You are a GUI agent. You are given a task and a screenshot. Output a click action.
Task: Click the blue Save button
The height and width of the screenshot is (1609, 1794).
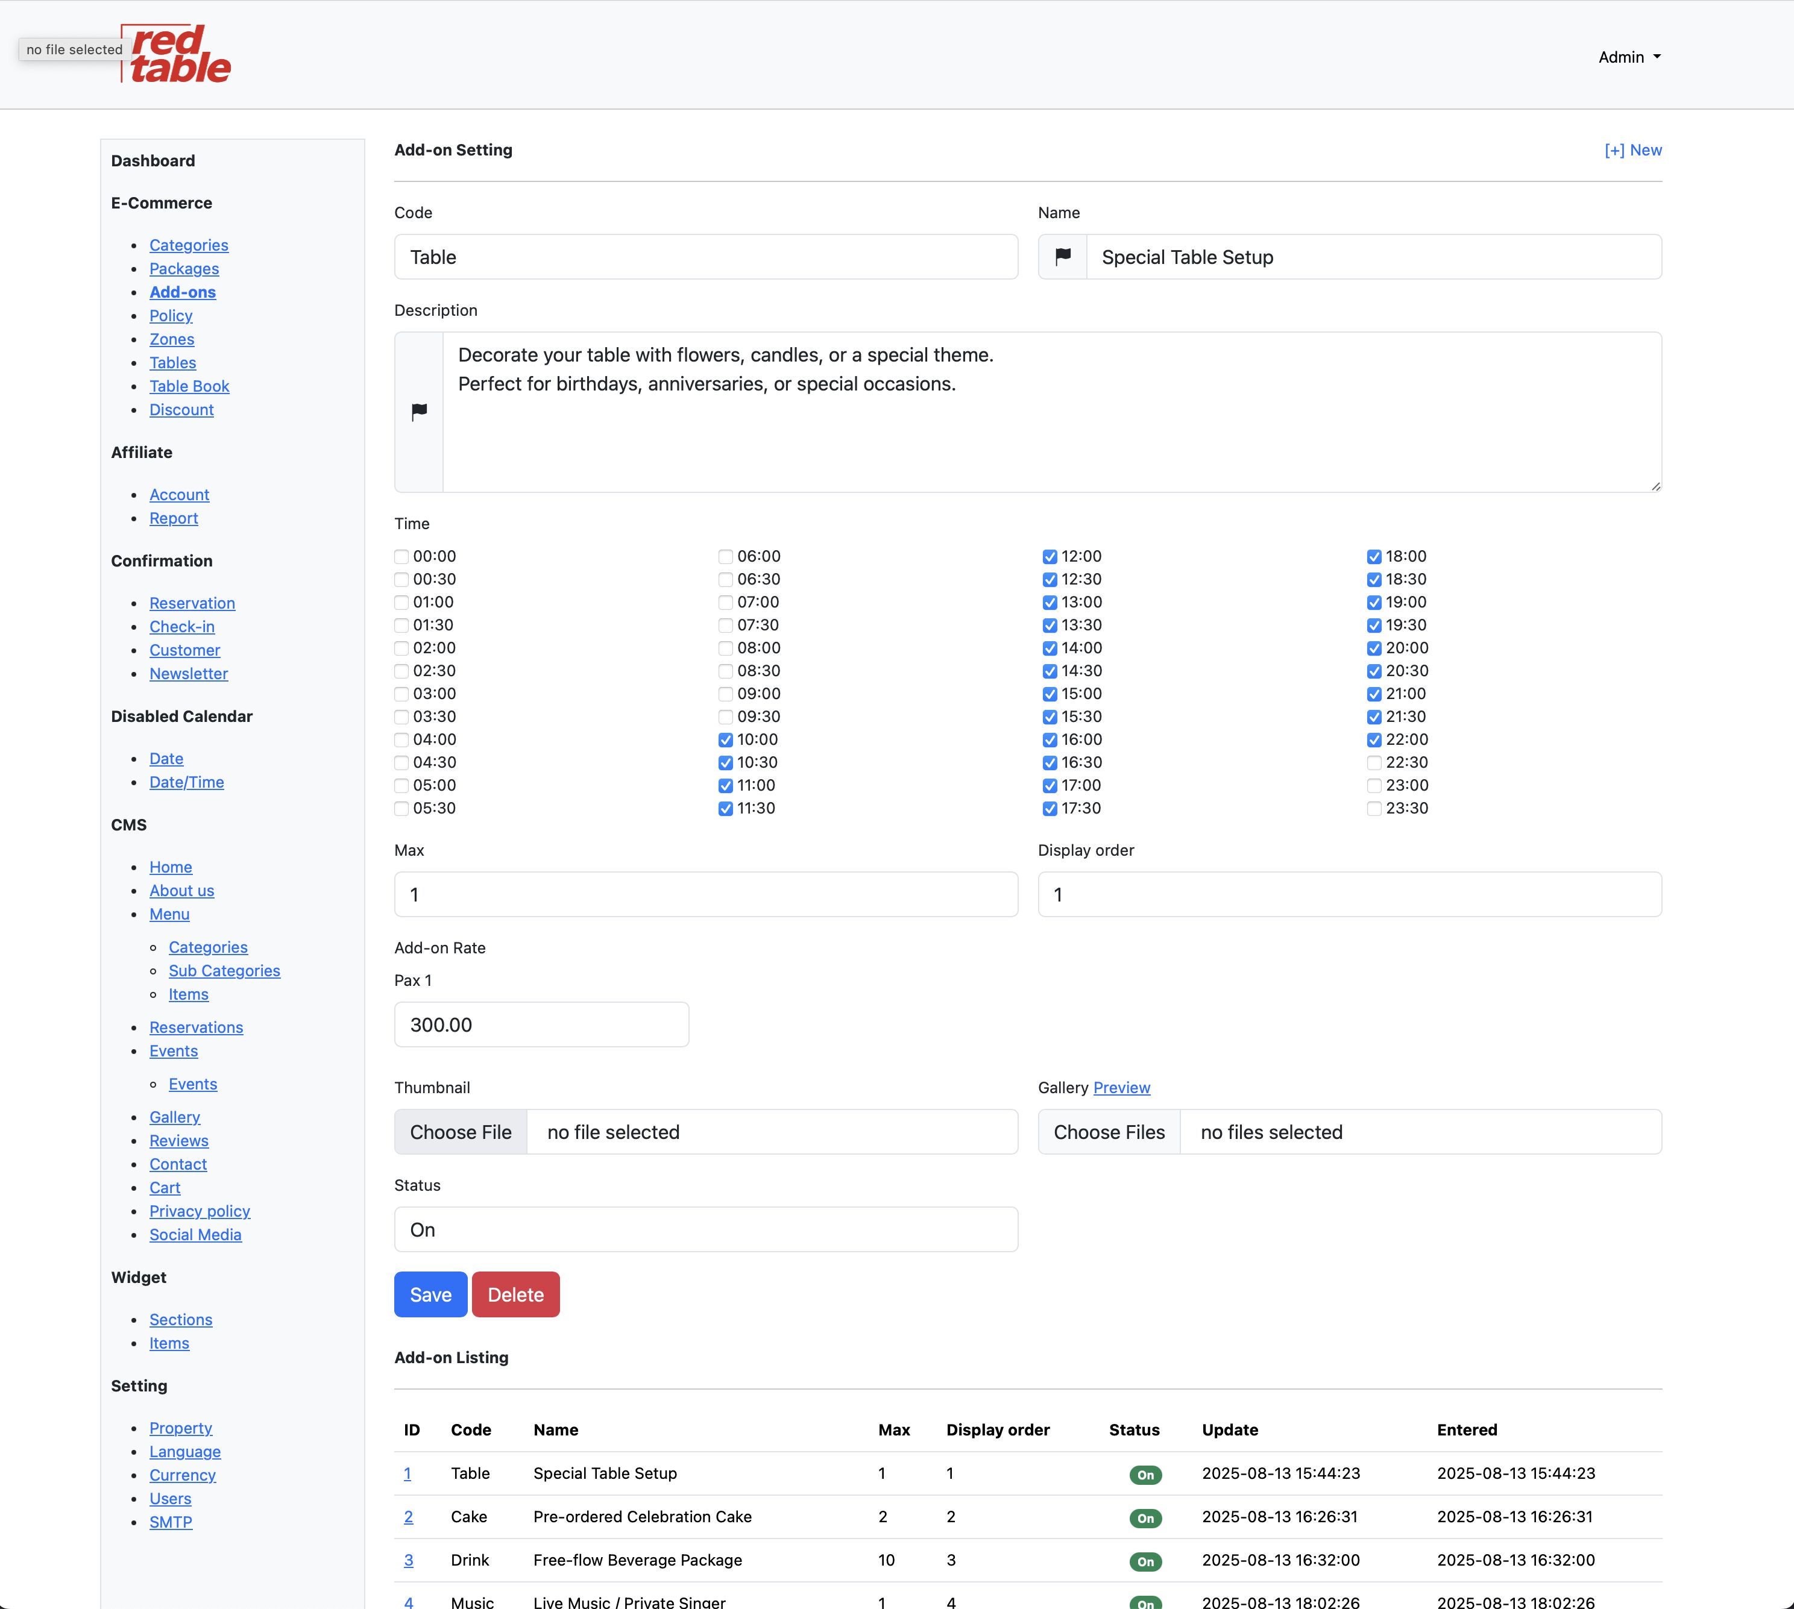click(x=430, y=1294)
